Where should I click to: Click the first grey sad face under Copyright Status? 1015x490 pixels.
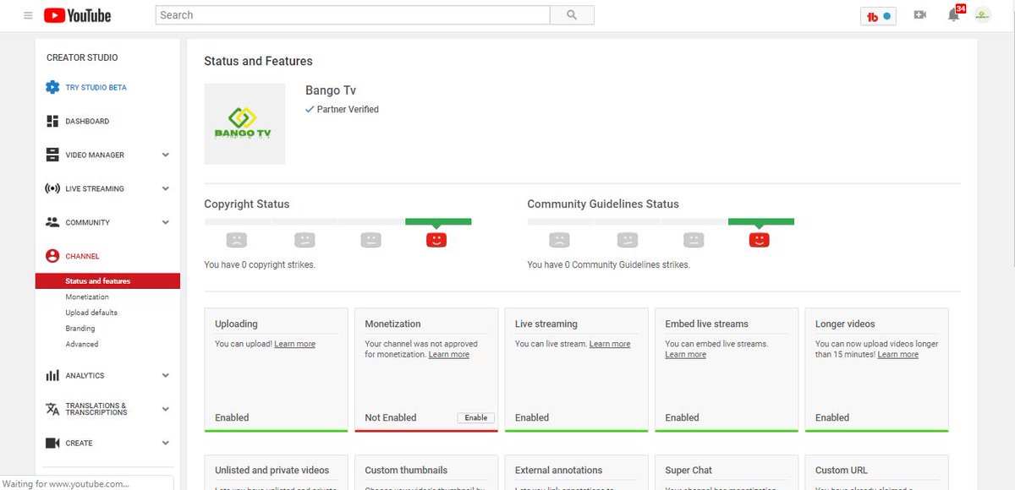pyautogui.click(x=237, y=240)
